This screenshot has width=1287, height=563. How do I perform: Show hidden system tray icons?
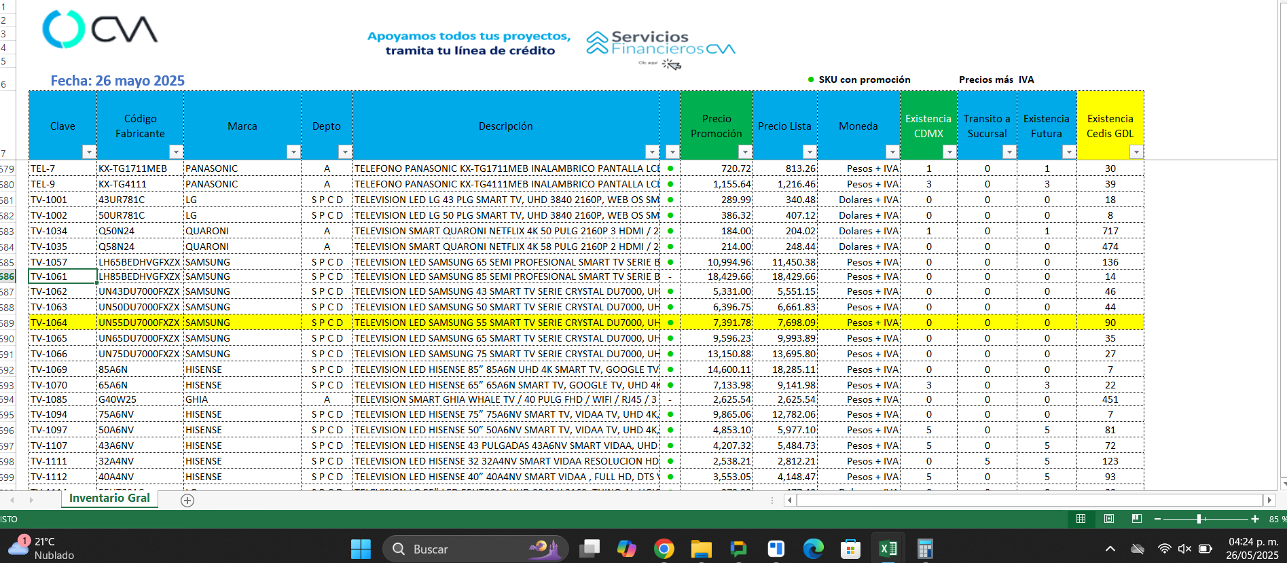pyautogui.click(x=1110, y=549)
